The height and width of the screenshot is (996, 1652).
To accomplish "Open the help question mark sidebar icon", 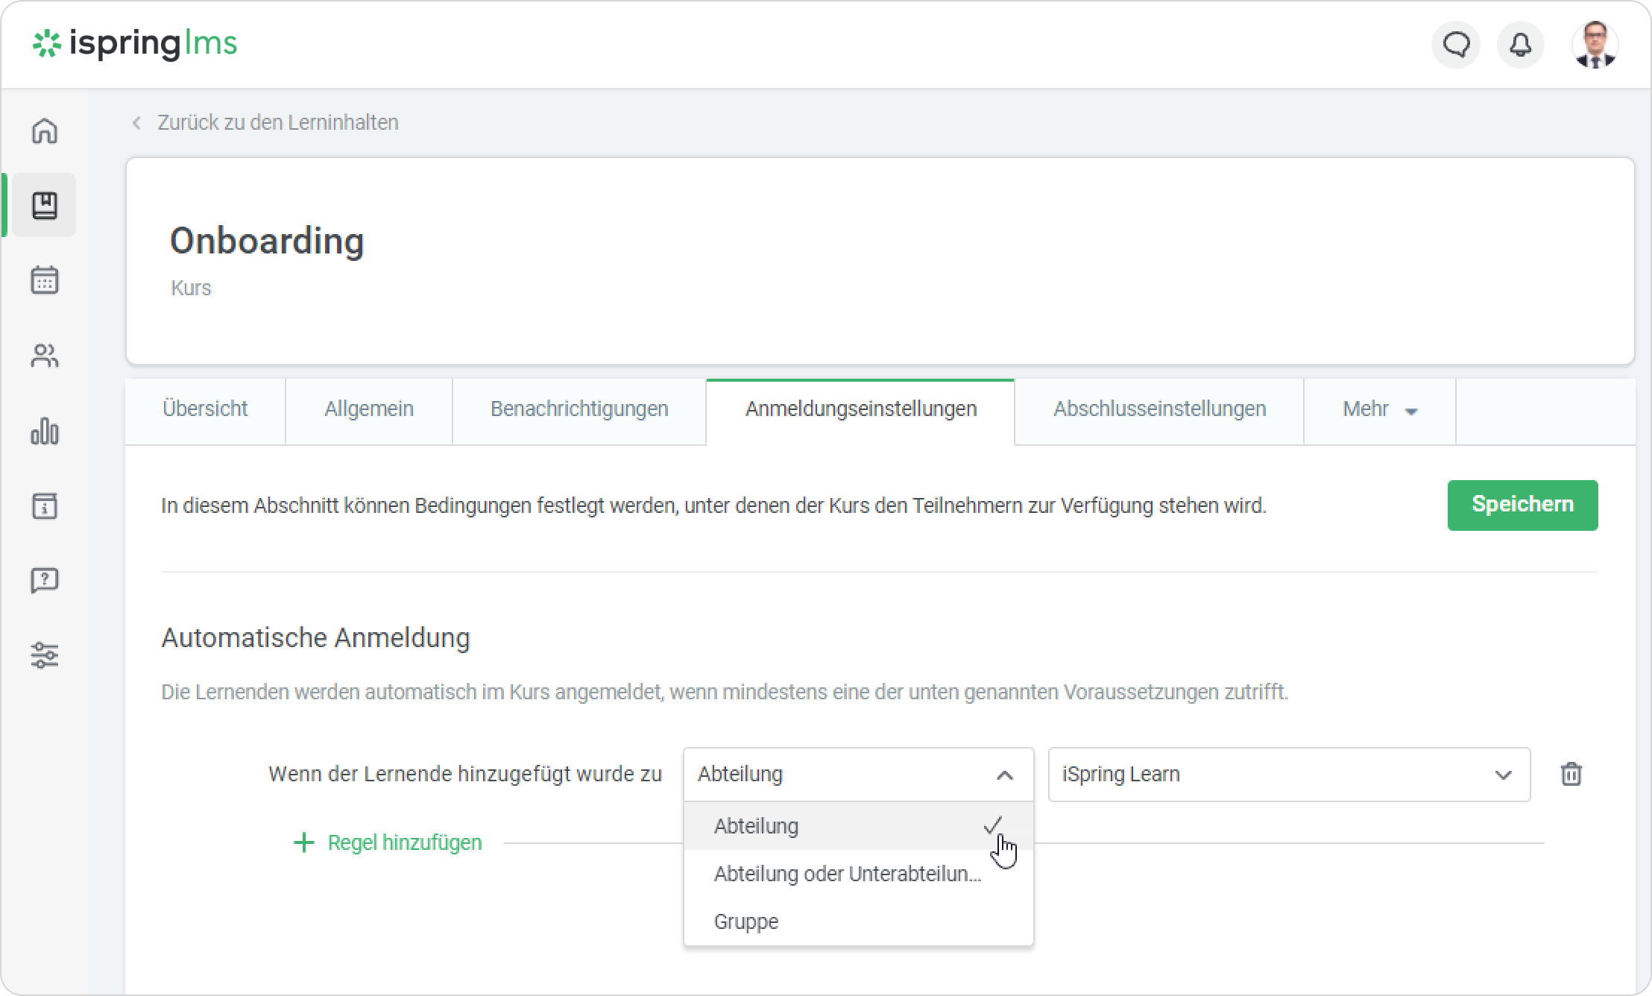I will (45, 580).
